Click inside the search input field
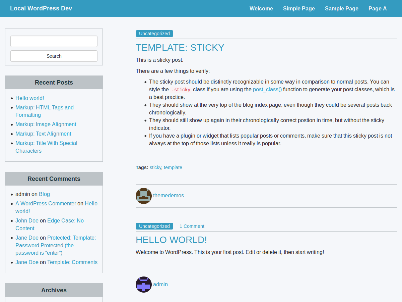This screenshot has height=302, width=402. point(54,41)
